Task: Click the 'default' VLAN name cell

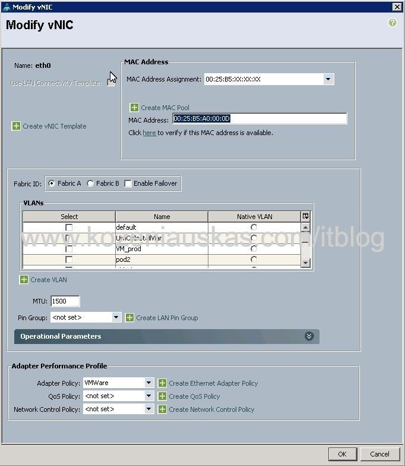Action: point(162,227)
